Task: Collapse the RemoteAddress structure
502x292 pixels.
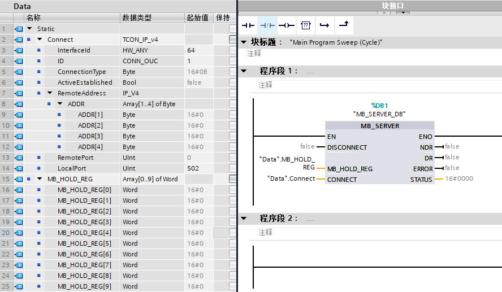Action: (x=50, y=93)
